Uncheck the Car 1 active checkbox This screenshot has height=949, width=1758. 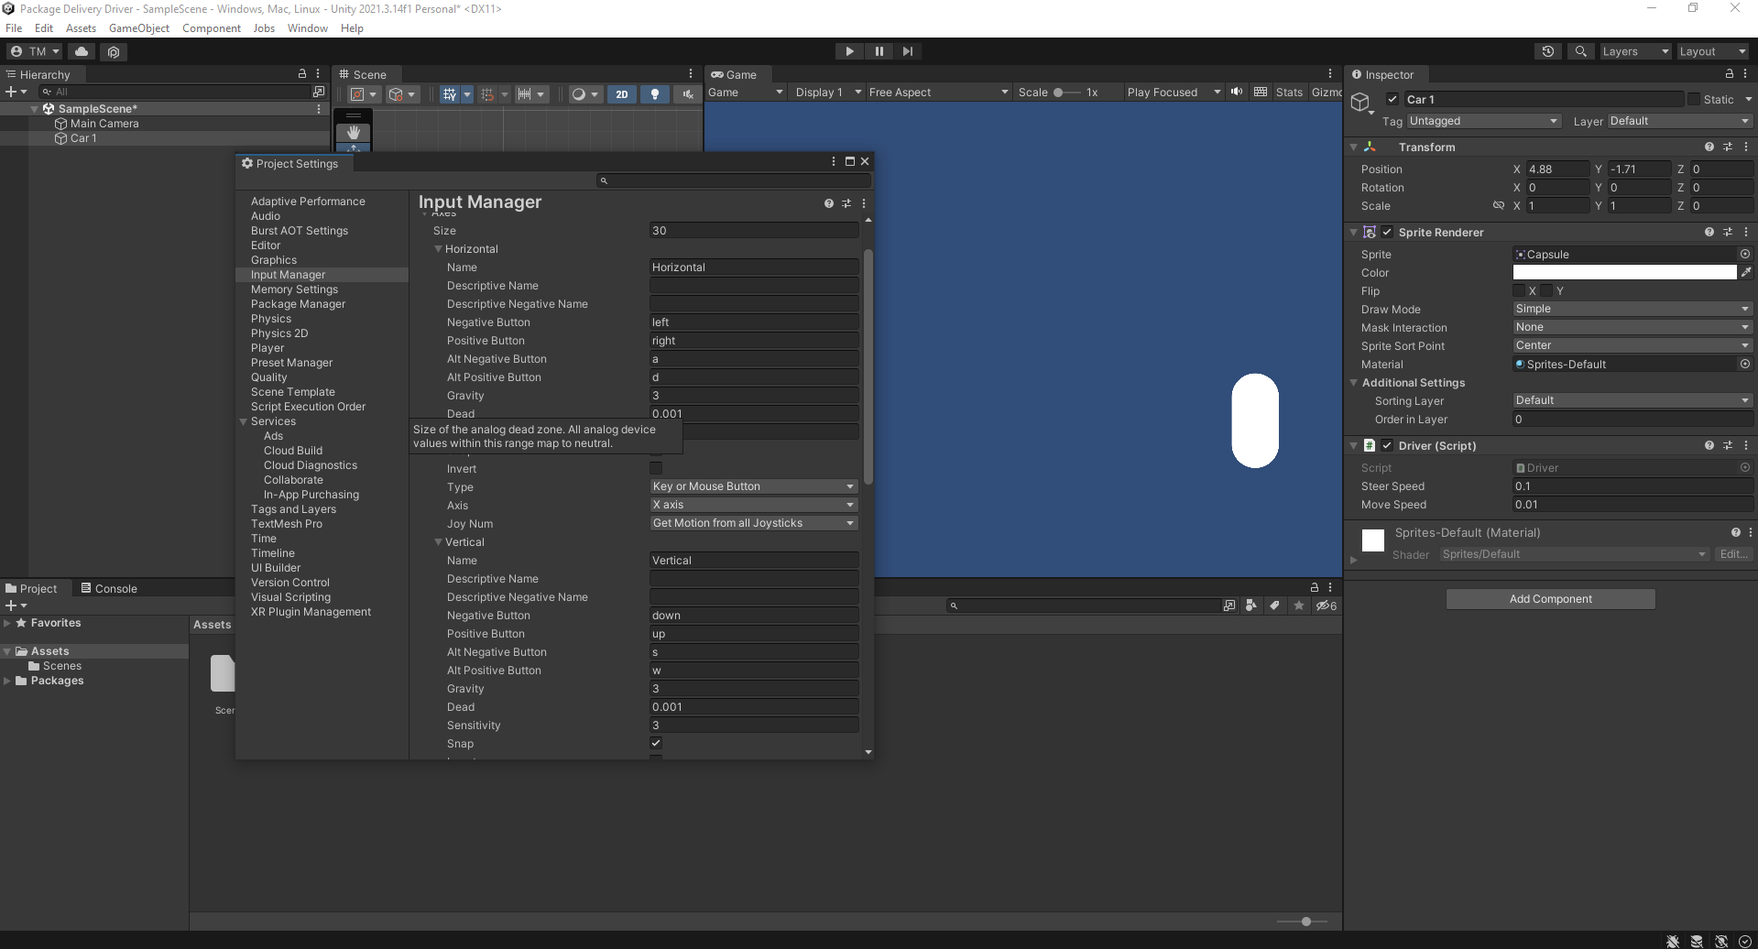click(x=1392, y=99)
